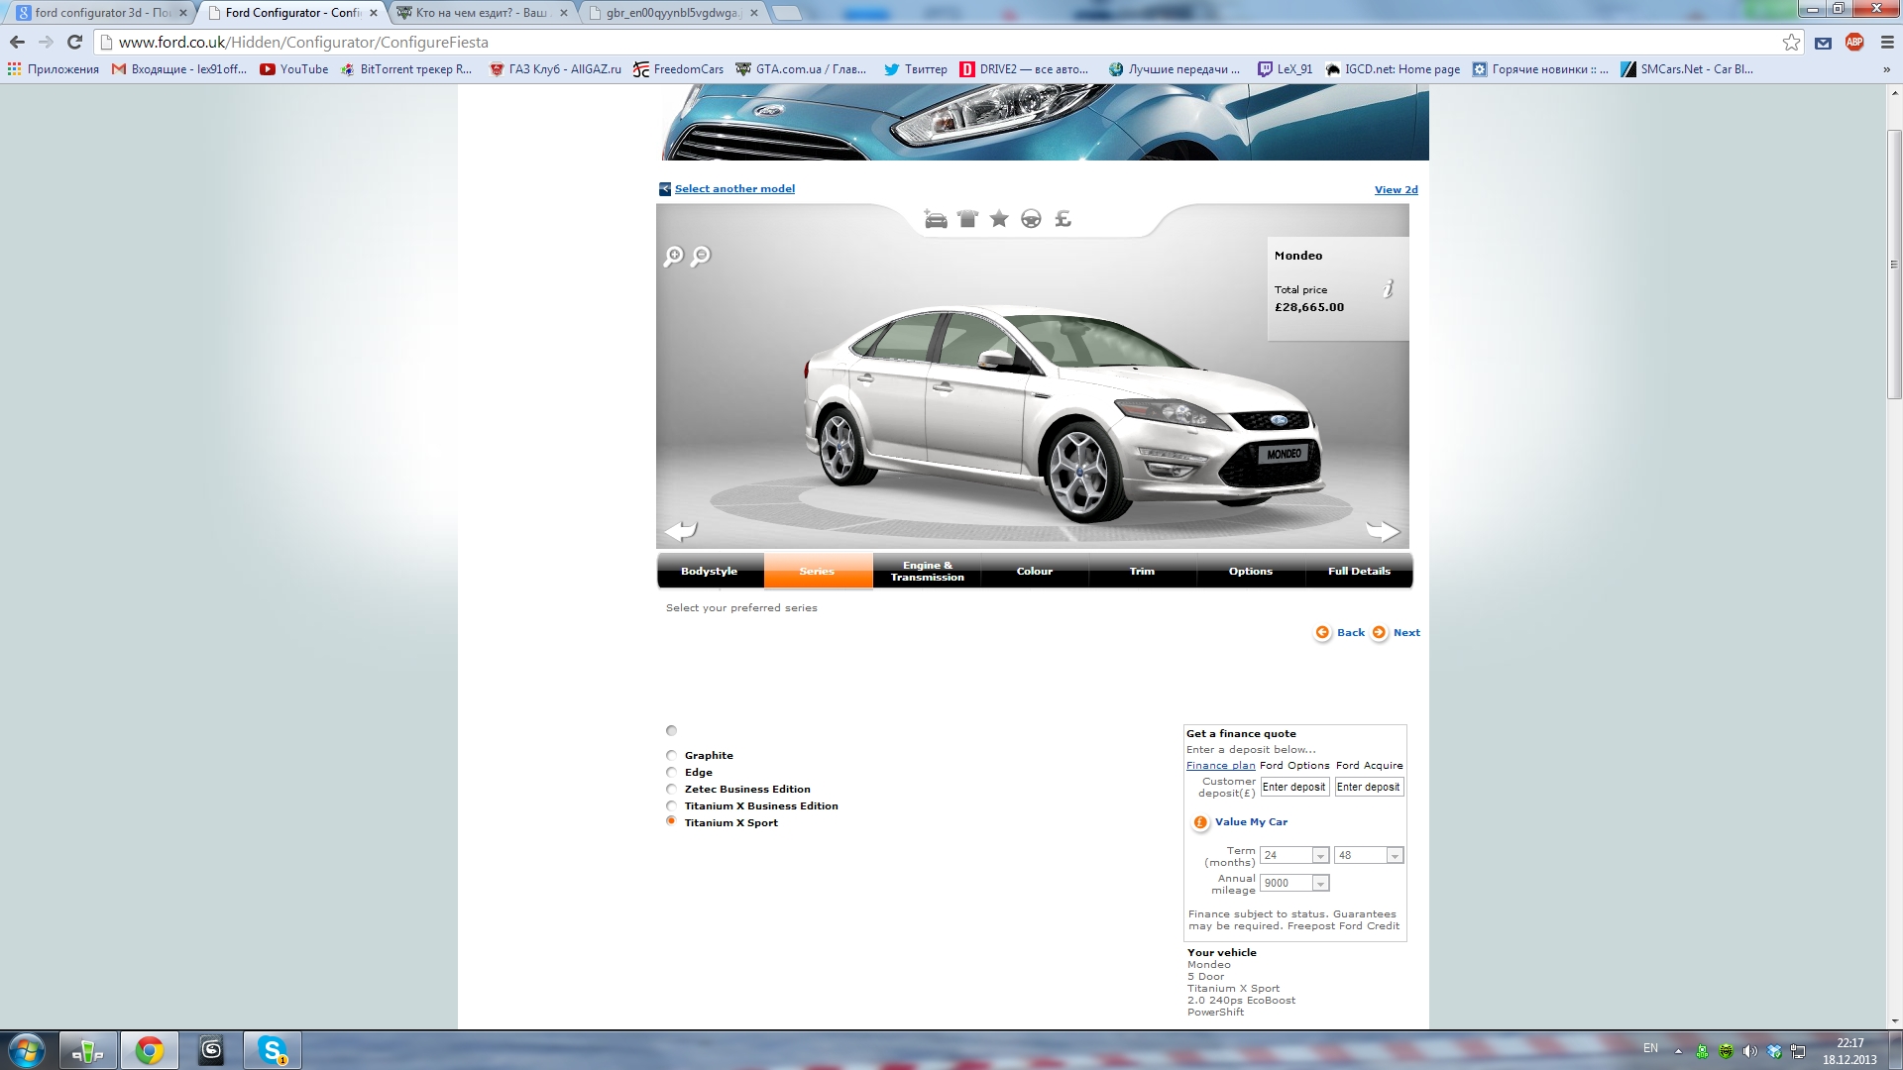
Task: Click the View 2d link
Action: pyautogui.click(x=1396, y=190)
